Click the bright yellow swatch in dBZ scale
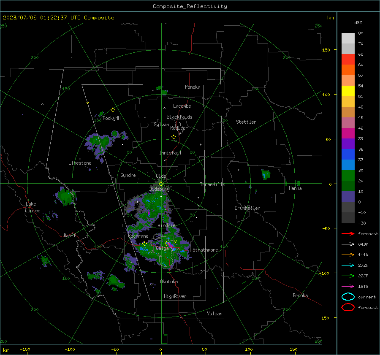Image resolution: width=380 pixels, height=355 pixels. click(x=348, y=91)
